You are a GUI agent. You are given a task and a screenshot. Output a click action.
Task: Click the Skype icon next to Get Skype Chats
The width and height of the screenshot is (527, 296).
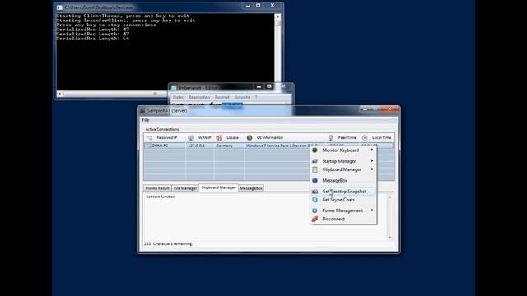click(x=315, y=200)
